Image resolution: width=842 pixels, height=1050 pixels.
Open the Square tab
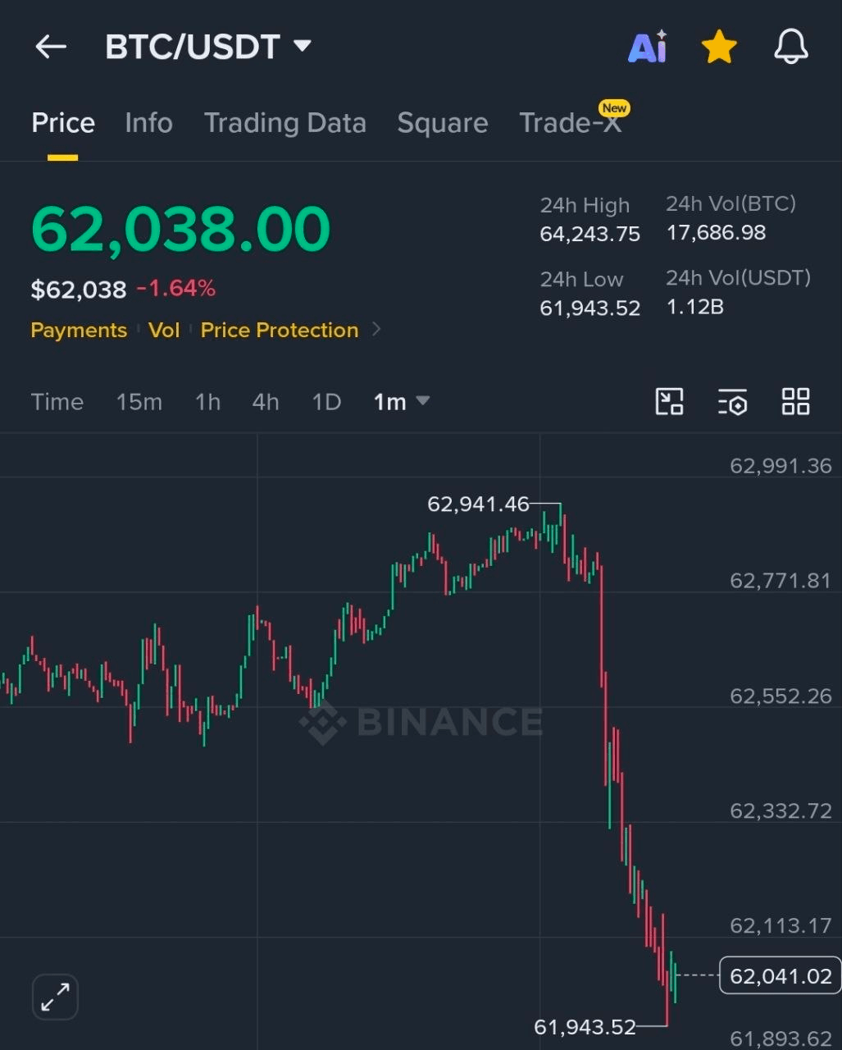click(443, 123)
